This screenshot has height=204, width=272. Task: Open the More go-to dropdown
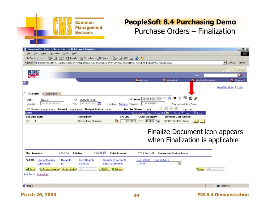tap(179, 163)
